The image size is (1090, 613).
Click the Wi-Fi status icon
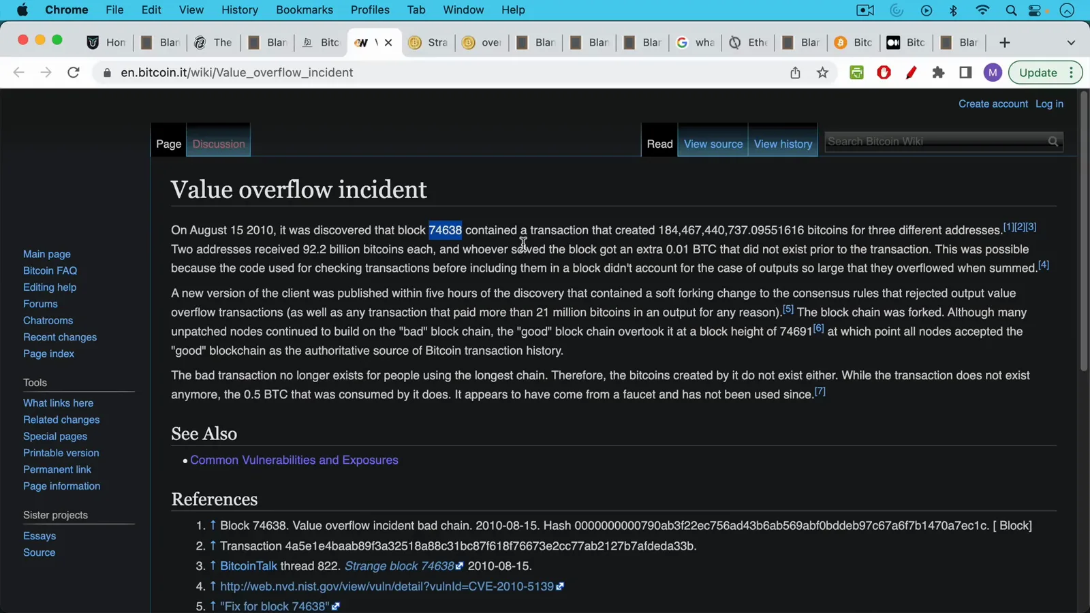(982, 10)
